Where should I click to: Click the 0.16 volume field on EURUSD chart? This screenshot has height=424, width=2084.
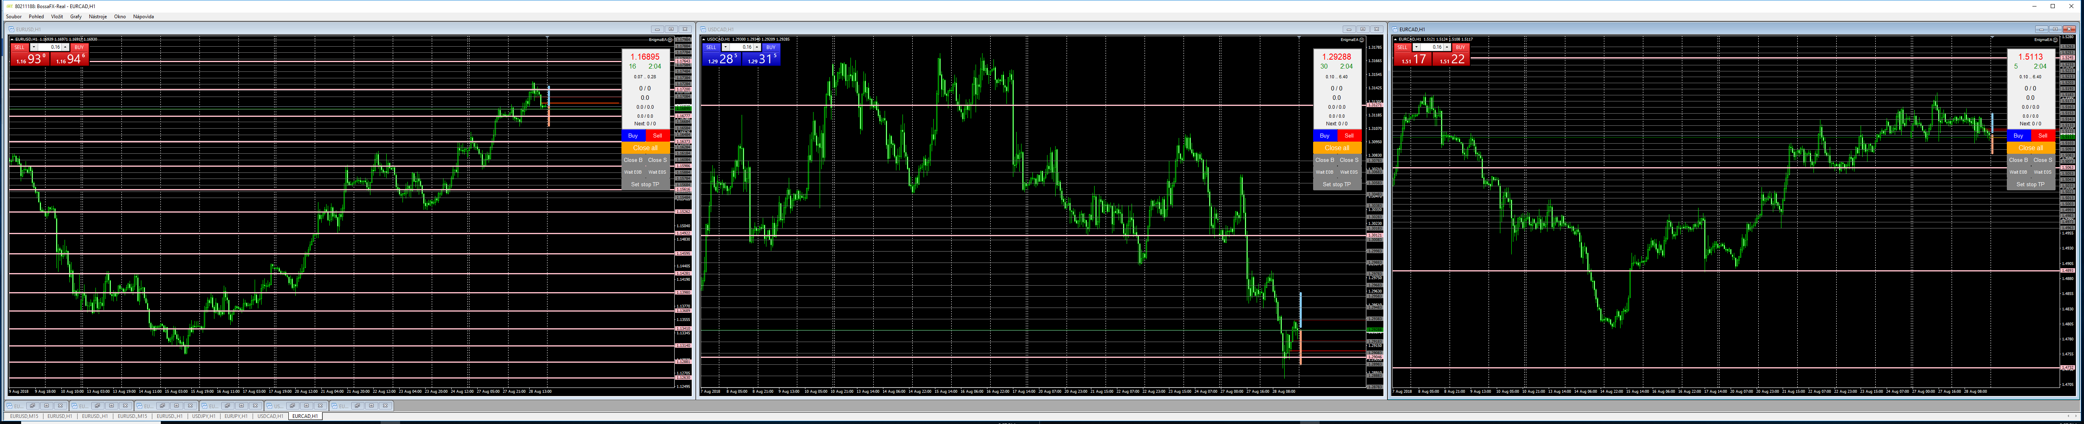click(x=50, y=47)
